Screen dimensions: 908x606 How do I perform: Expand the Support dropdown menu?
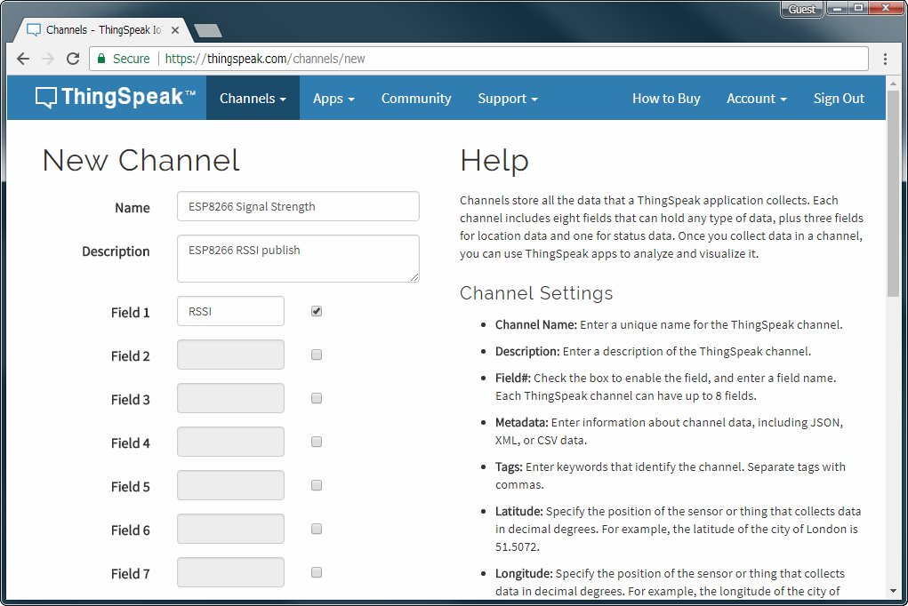pos(507,99)
